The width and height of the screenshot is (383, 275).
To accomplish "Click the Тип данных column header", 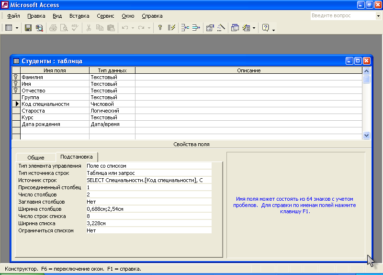I will pos(113,70).
